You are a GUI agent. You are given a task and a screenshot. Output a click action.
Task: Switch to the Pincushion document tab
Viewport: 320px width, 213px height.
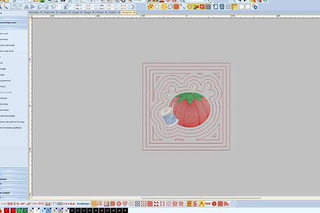click(129, 12)
